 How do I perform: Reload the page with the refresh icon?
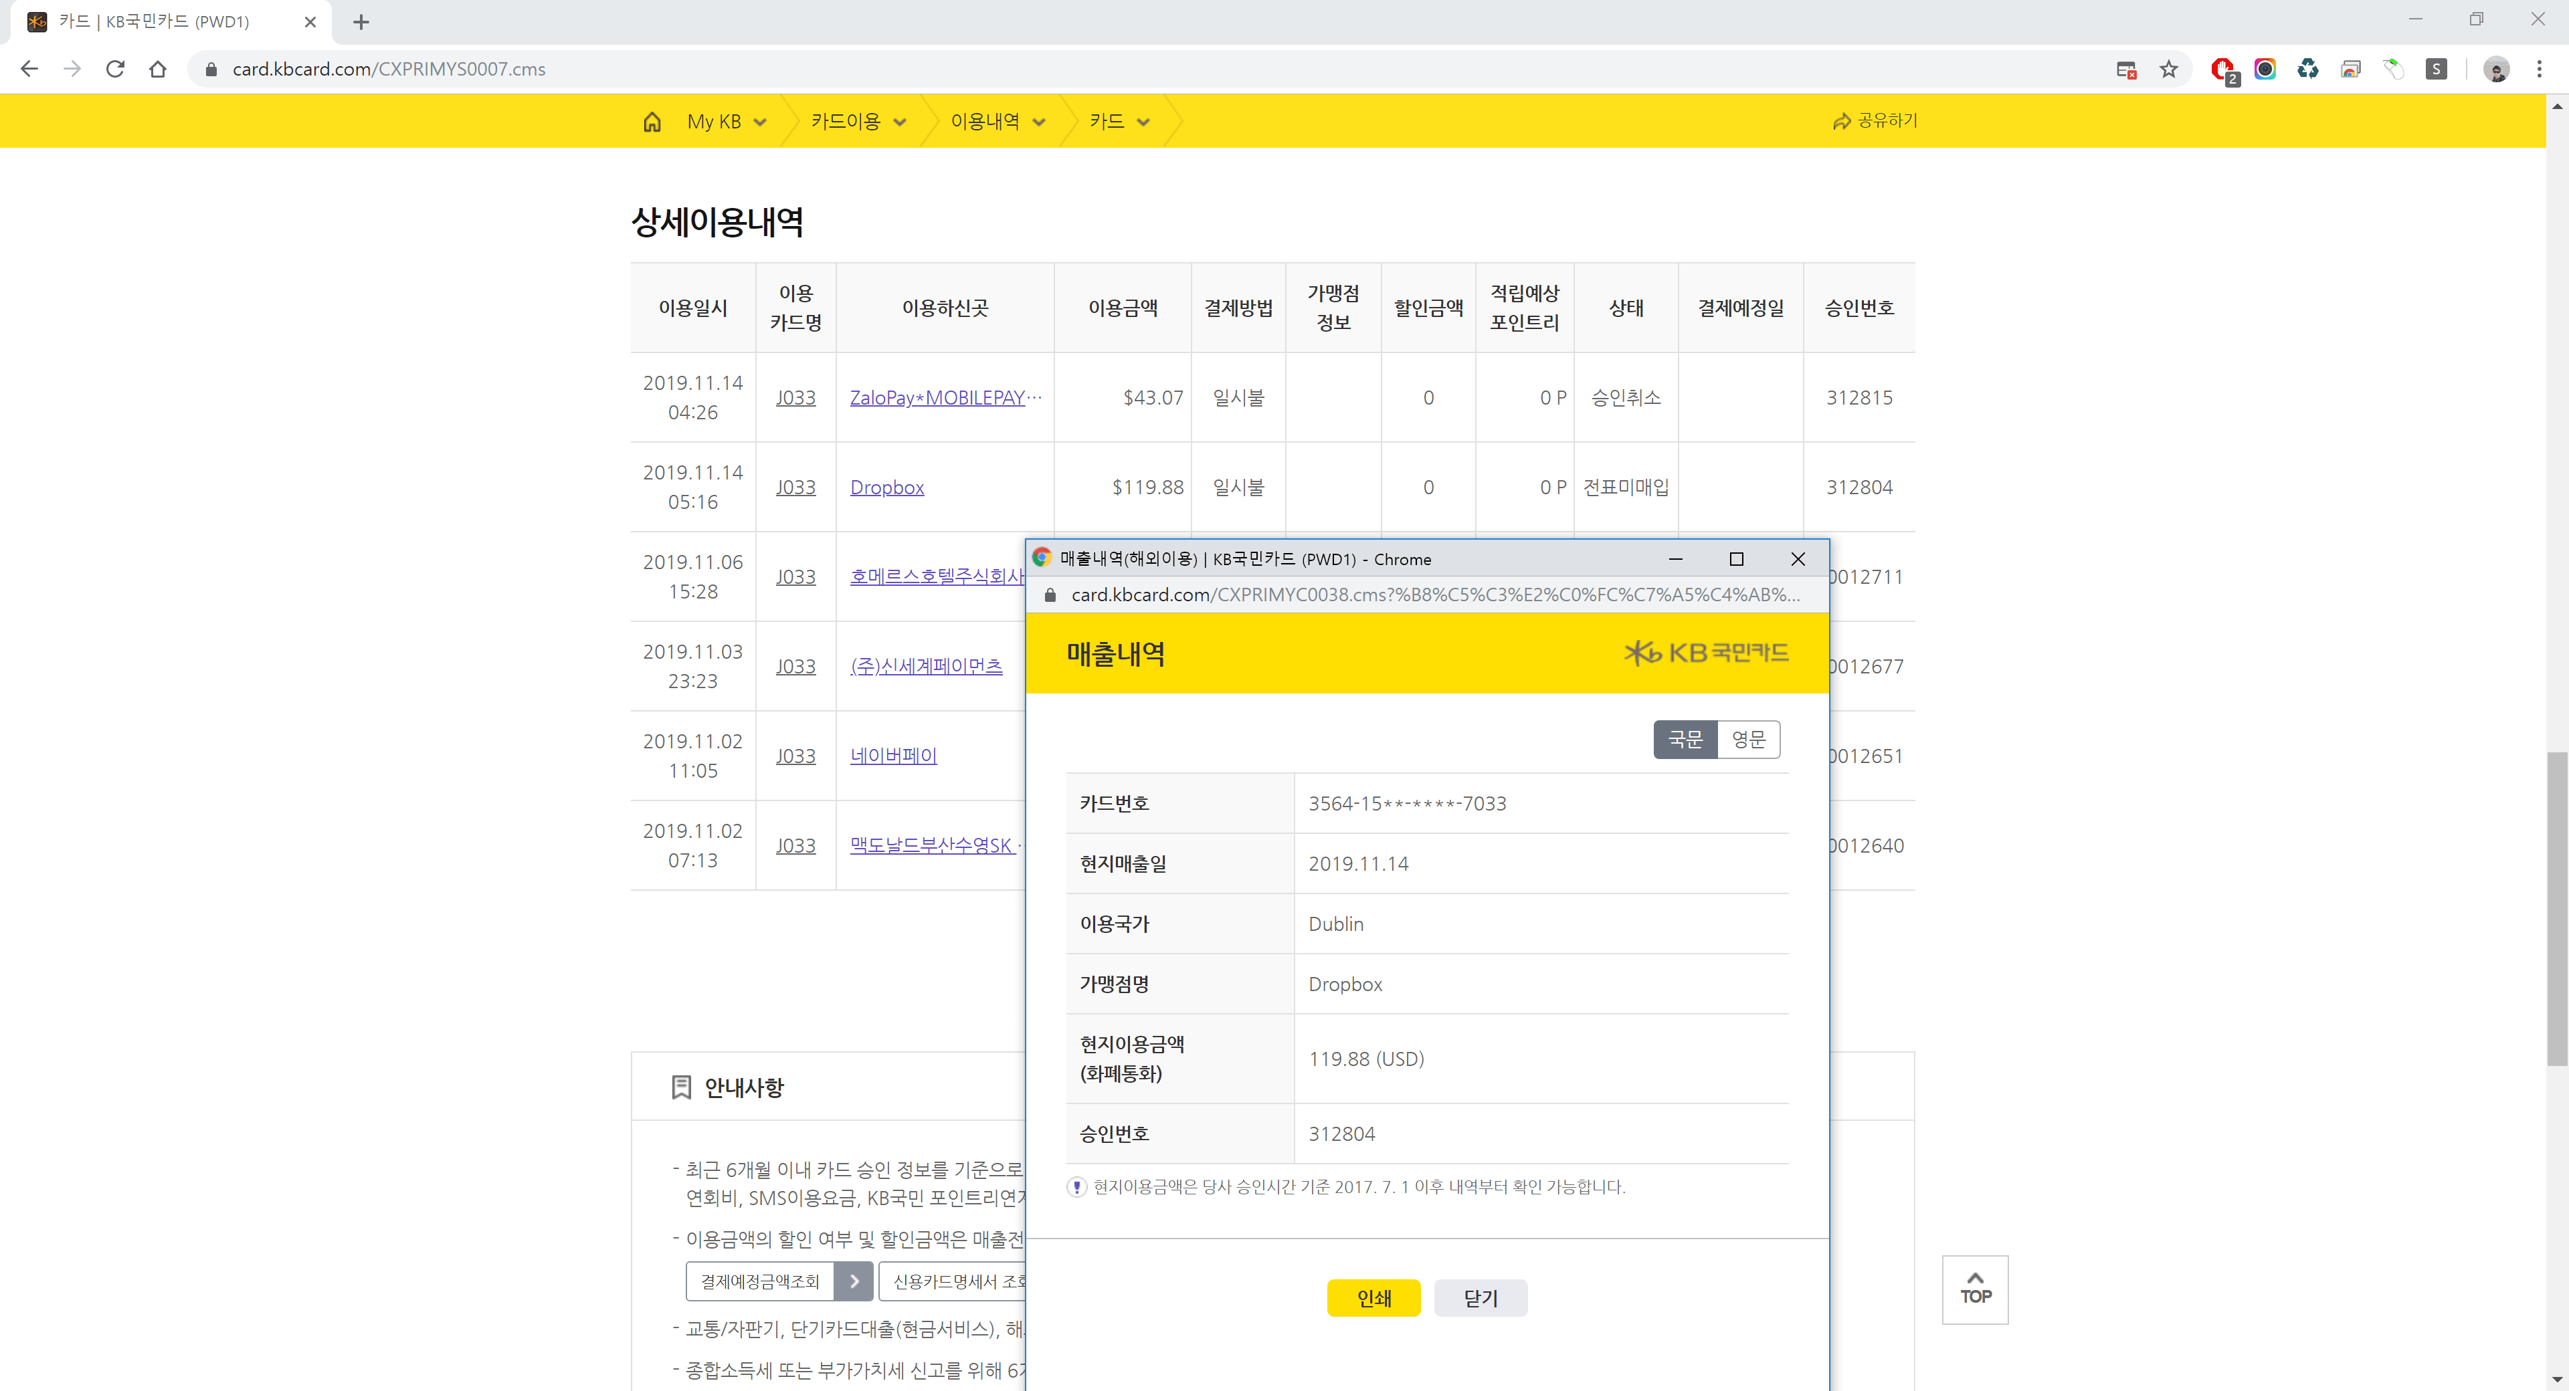116,69
